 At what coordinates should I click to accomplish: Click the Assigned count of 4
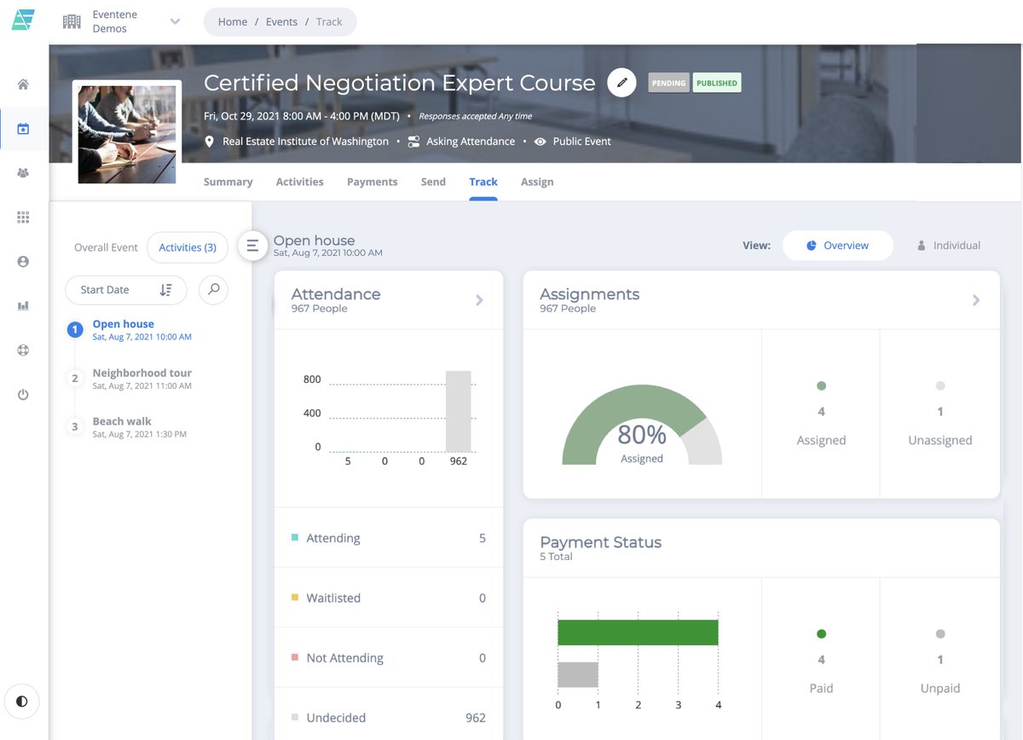[x=821, y=412]
